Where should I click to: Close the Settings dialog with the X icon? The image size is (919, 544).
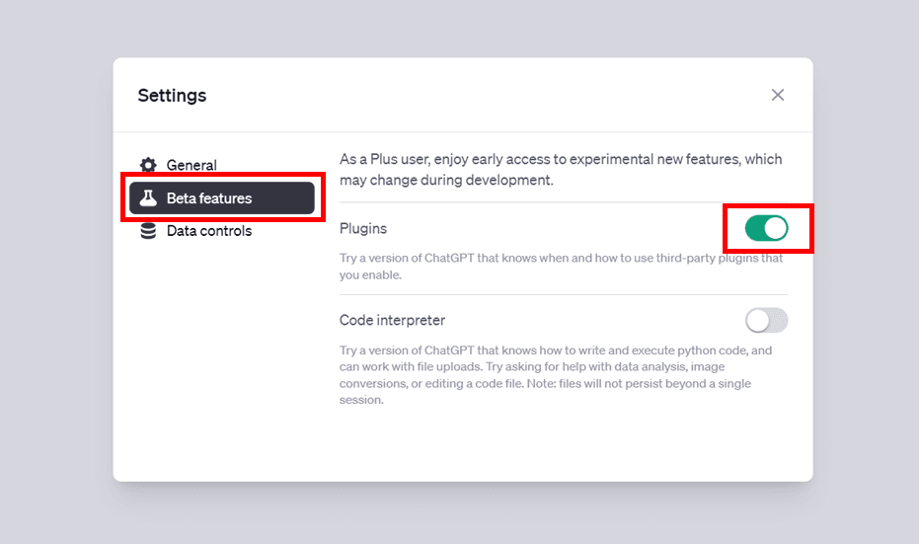[x=777, y=95]
